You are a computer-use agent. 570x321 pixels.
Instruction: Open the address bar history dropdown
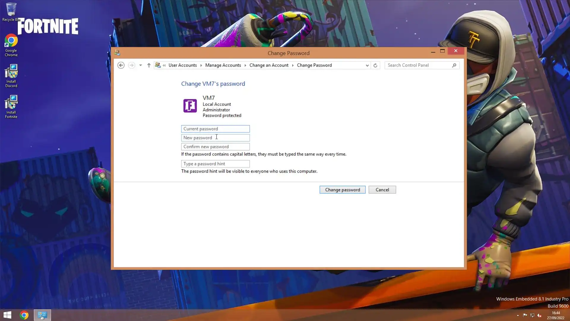(x=367, y=65)
